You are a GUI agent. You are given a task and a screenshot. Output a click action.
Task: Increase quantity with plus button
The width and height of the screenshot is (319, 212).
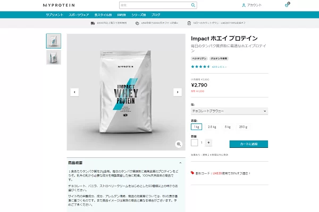click(x=208, y=143)
